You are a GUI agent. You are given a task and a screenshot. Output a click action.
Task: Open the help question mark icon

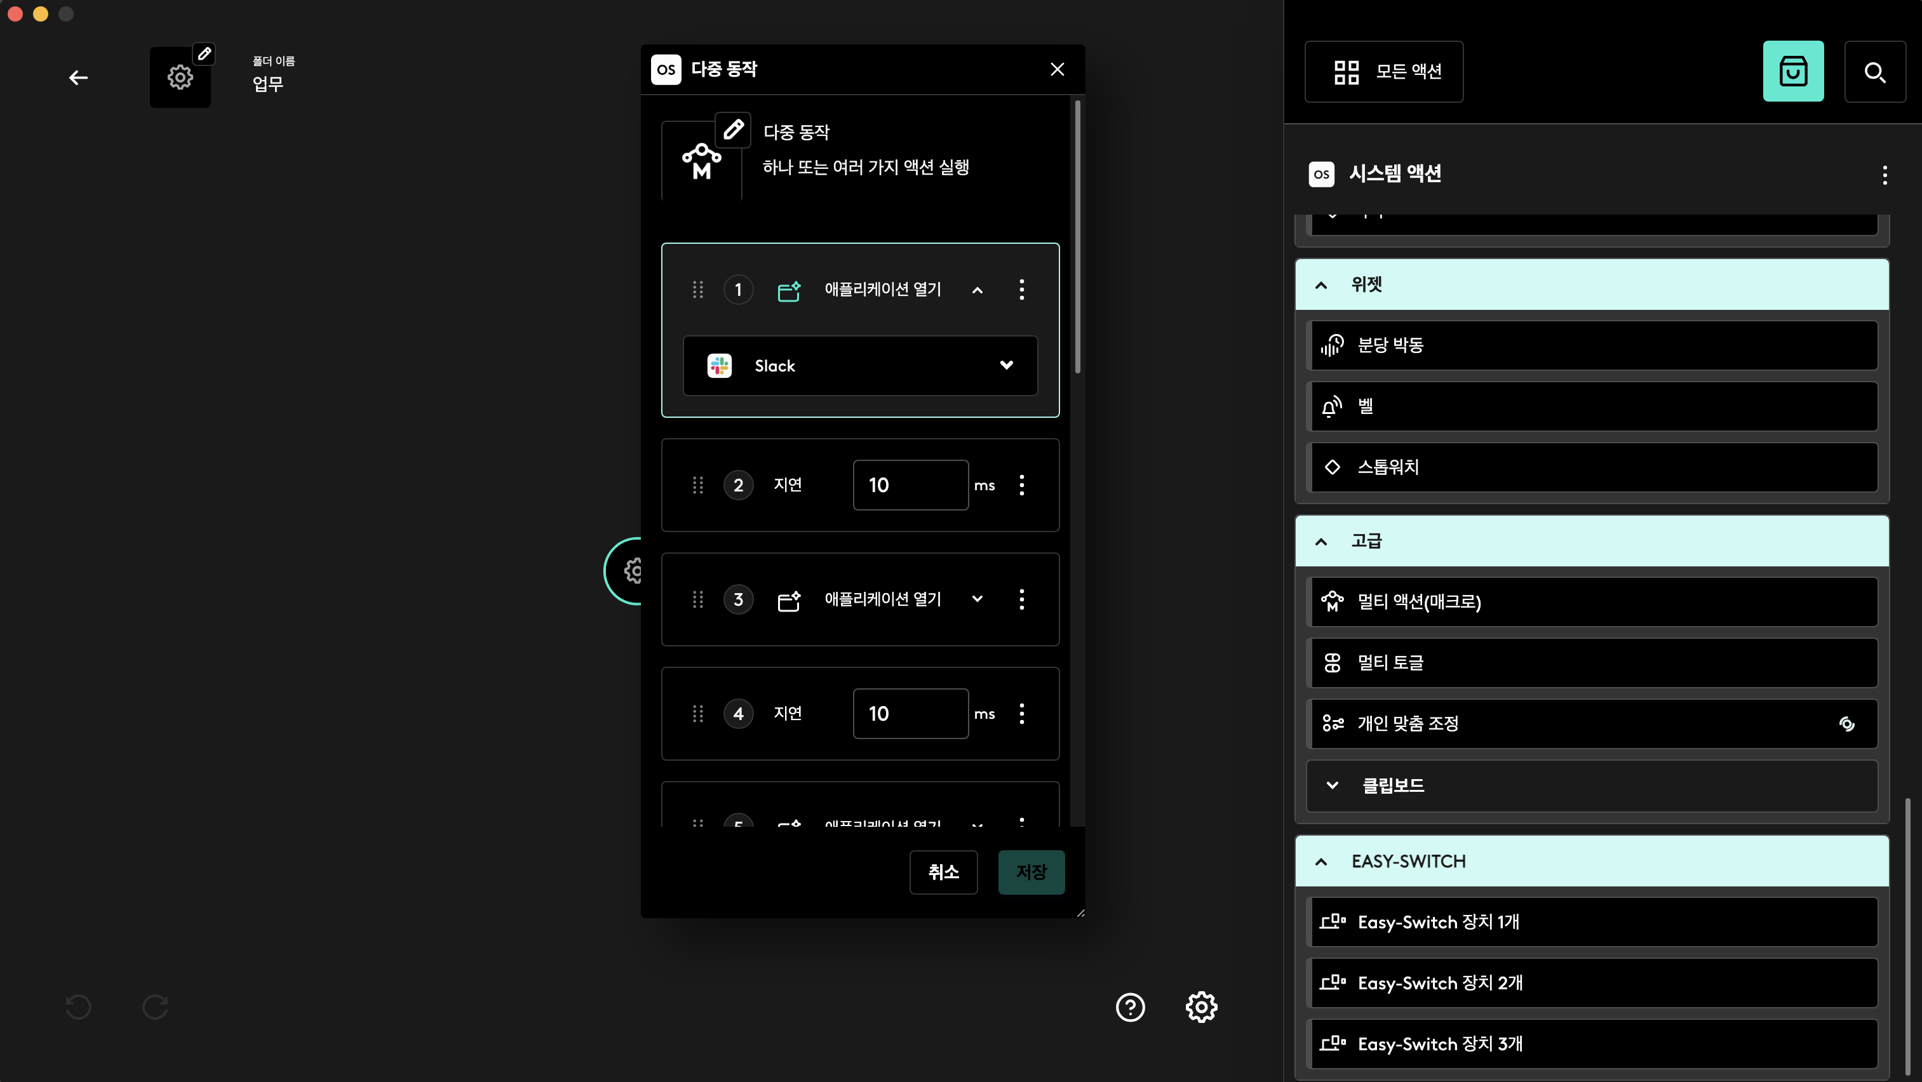coord(1129,1006)
